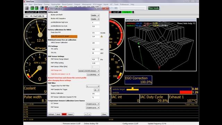The image size is (222, 125).
Task: Select the highlighted Pump PID target label
Action: (x=64, y=36)
